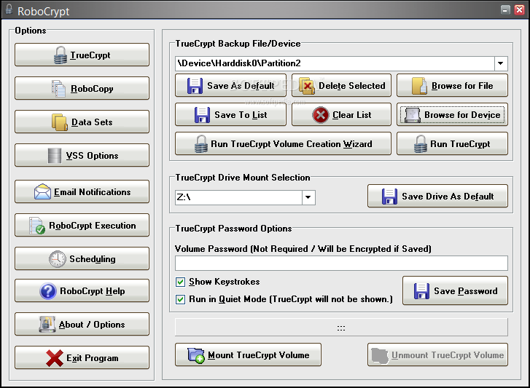Click the folder plus icon on Mount TrueCrypt Volume
Image resolution: width=530 pixels, height=388 pixels.
click(x=196, y=355)
